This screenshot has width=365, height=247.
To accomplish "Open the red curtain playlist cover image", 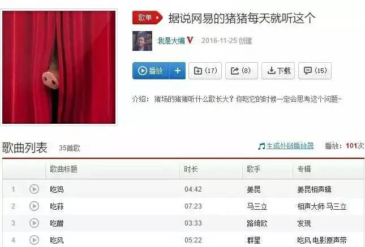I will click(x=59, y=67).
